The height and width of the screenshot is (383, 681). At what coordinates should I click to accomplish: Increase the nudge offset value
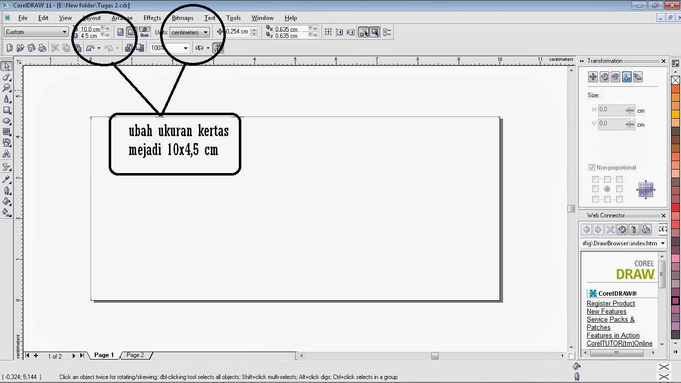254,29
